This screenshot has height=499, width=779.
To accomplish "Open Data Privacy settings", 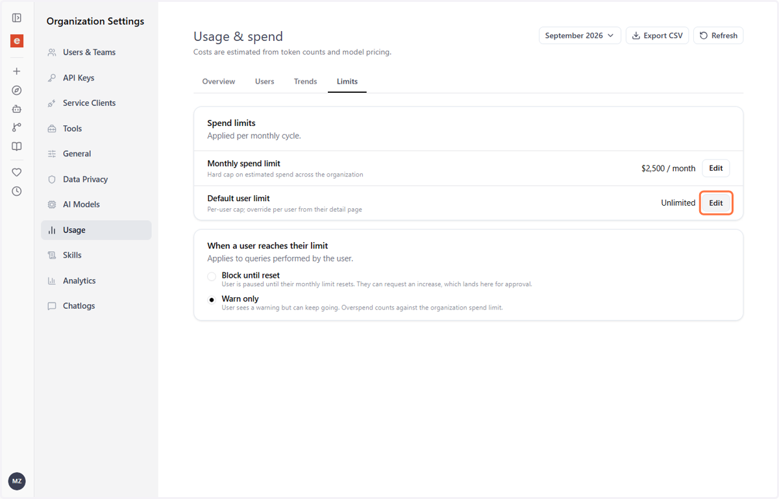I will point(96,179).
